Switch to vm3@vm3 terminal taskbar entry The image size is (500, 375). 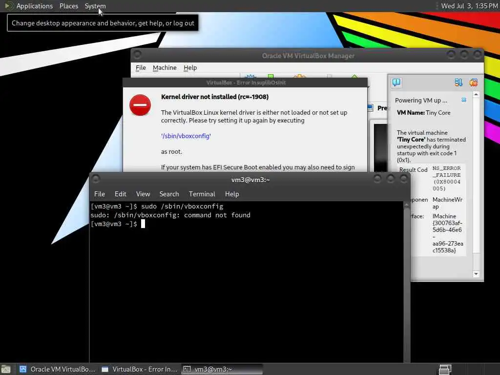(x=222, y=369)
